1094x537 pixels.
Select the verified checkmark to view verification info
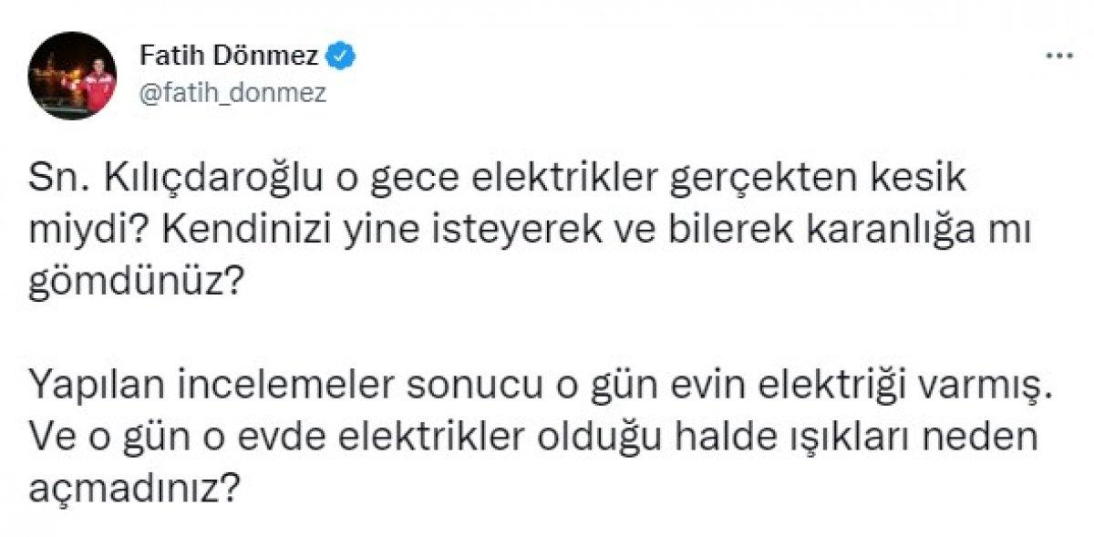(x=340, y=53)
